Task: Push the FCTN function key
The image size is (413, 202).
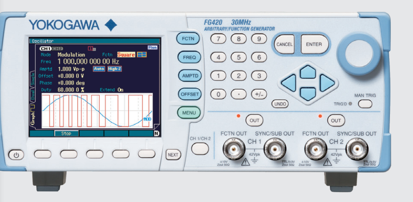Action: coord(188,39)
